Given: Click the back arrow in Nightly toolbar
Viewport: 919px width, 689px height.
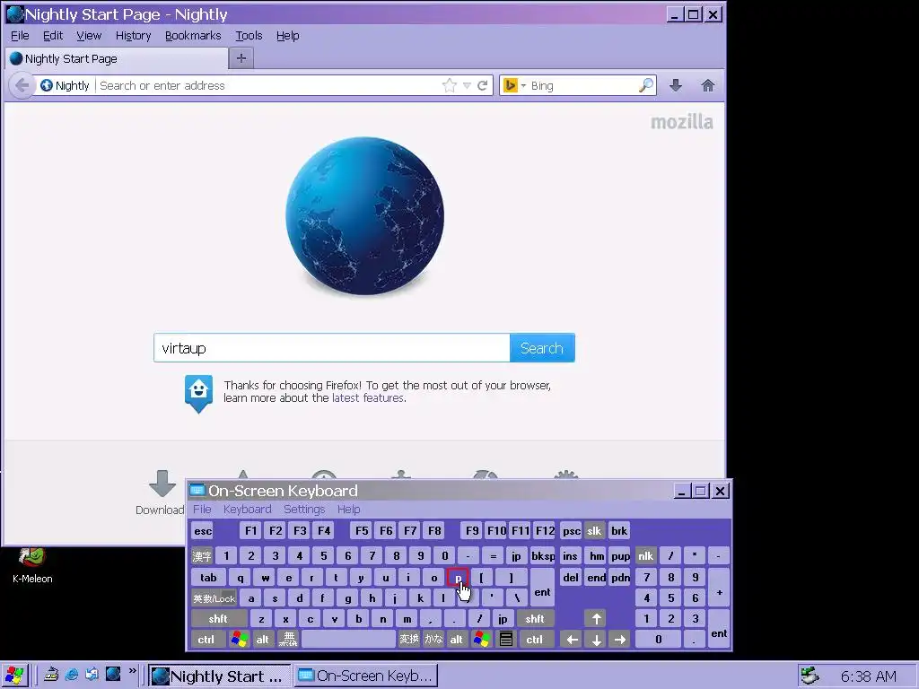Looking at the screenshot, I should click(22, 85).
